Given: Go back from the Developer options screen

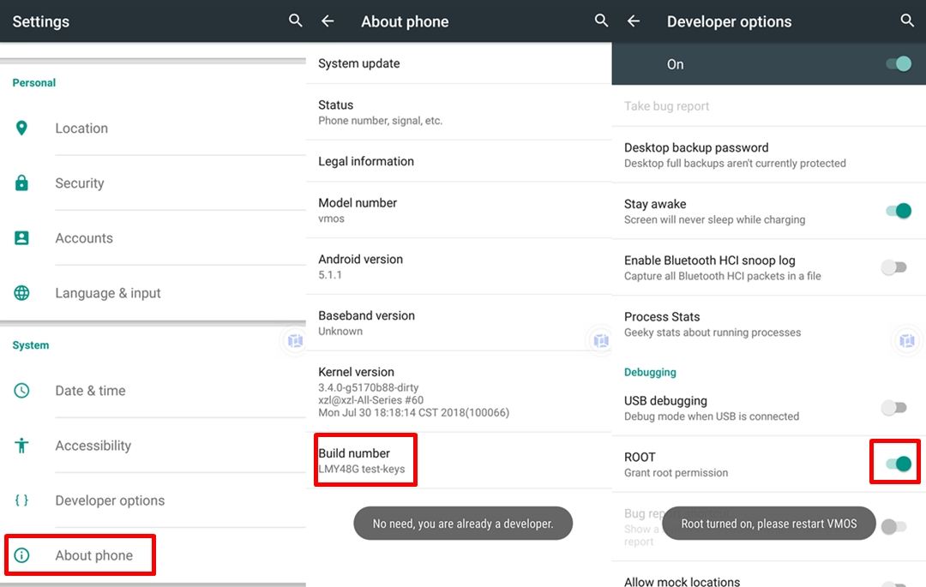Looking at the screenshot, I should [634, 21].
